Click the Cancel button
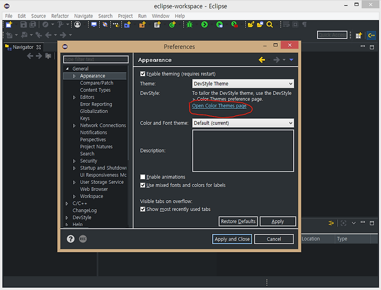 click(274, 239)
